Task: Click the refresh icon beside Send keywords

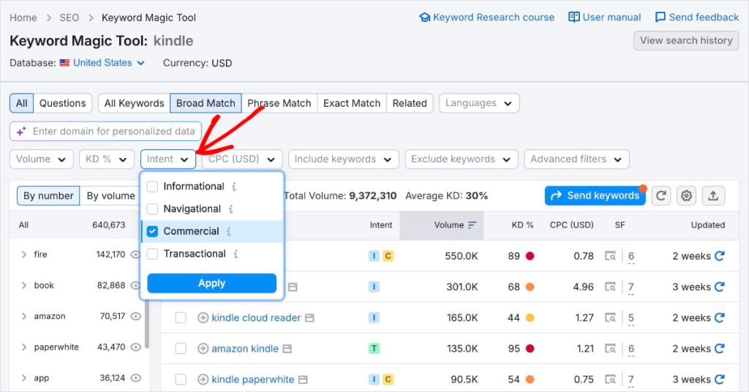Action: [x=661, y=196]
